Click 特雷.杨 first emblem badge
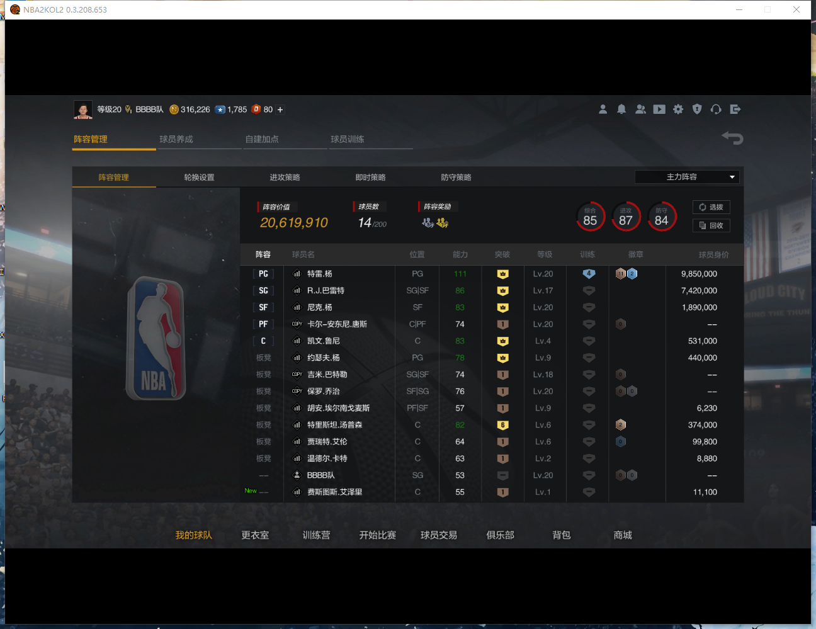This screenshot has width=816, height=629. [621, 274]
